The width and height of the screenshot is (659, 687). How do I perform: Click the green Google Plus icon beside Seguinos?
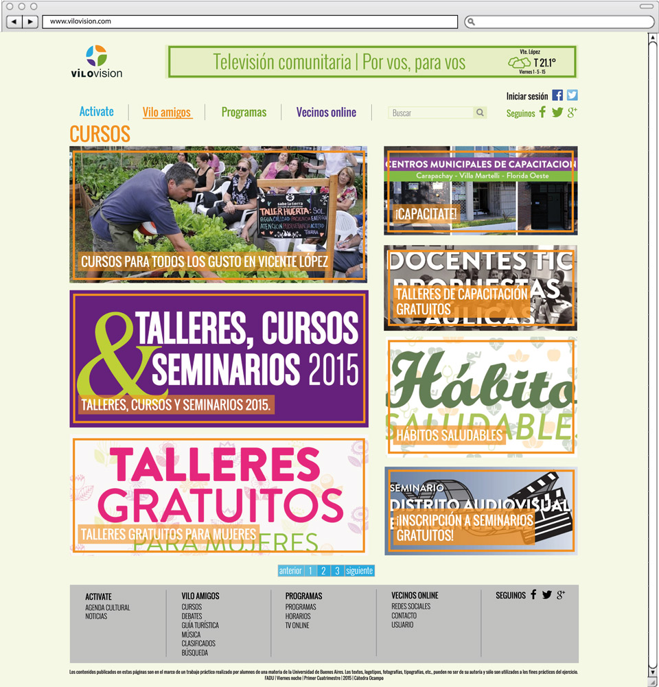click(x=572, y=113)
